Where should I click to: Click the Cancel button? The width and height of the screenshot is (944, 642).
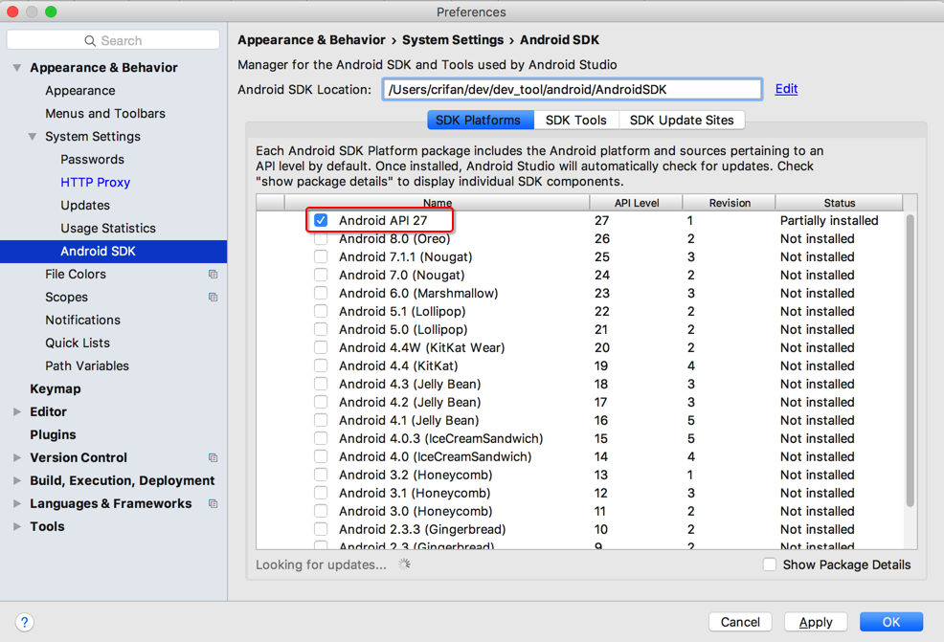click(x=740, y=622)
